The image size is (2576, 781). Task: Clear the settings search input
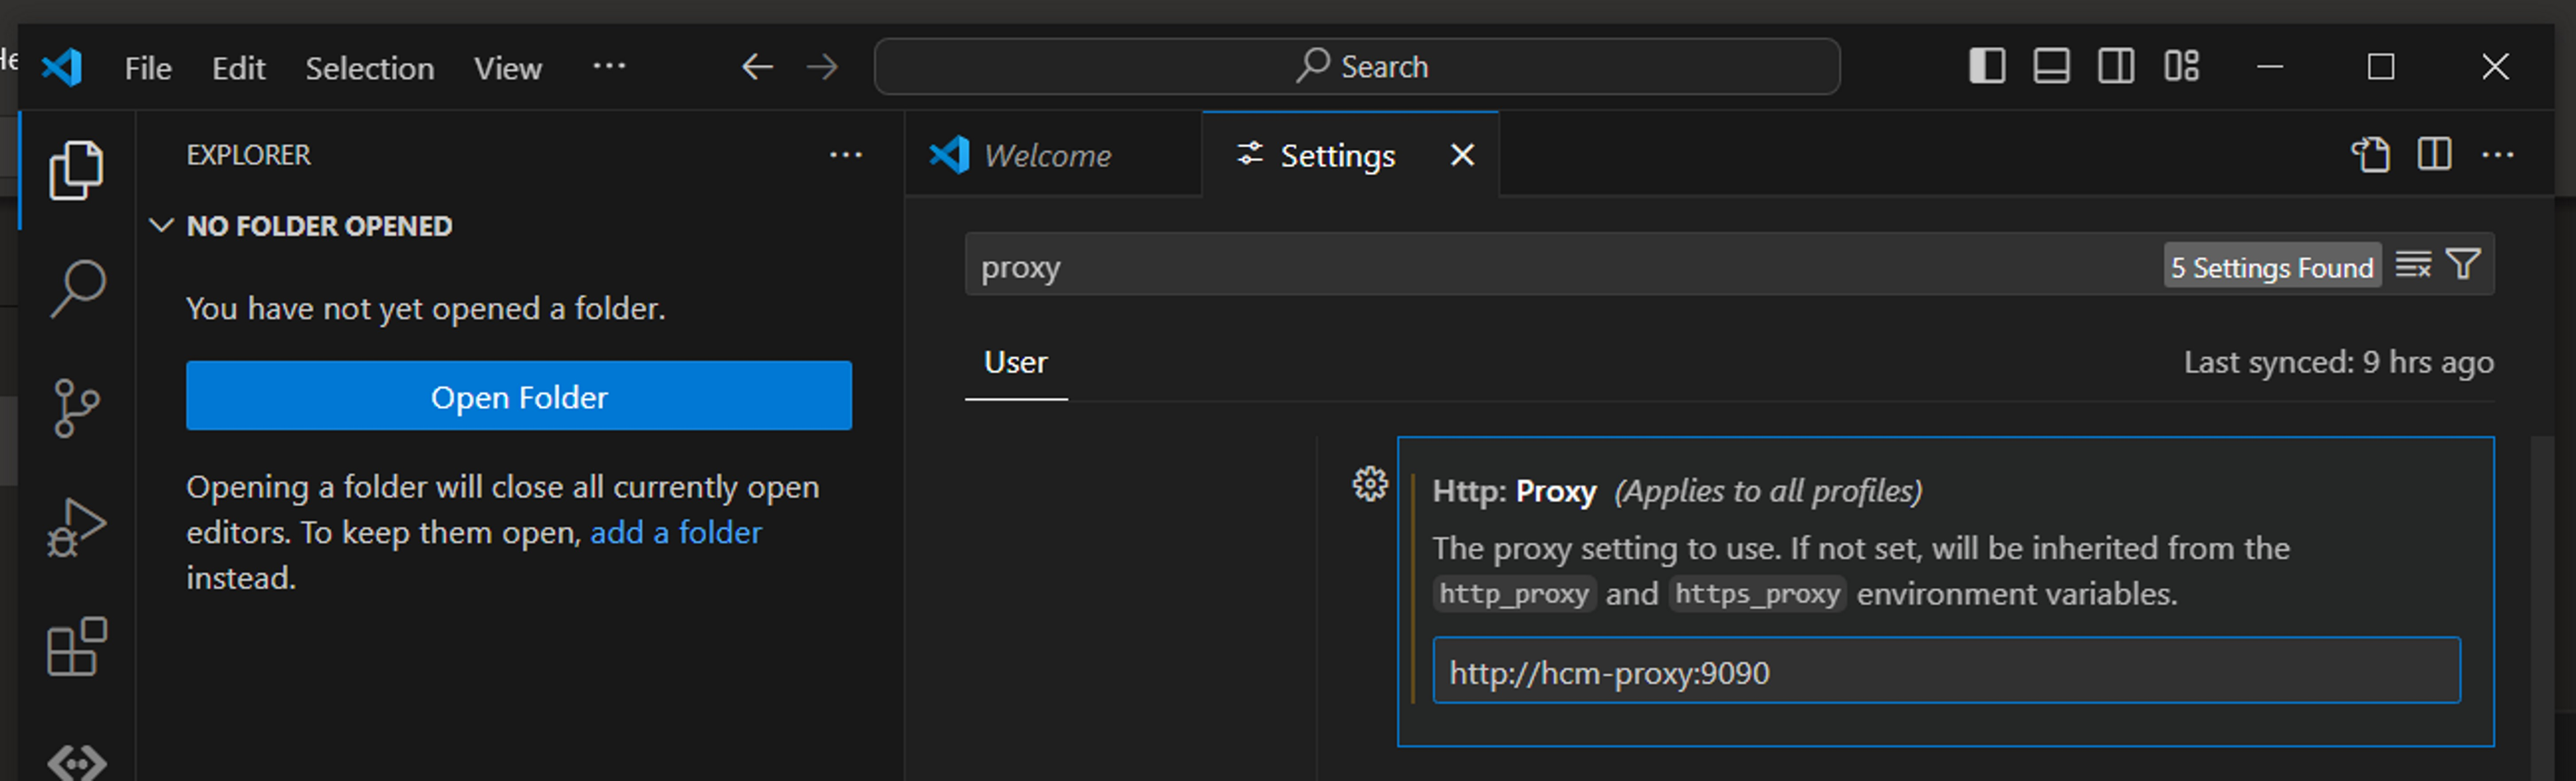point(2412,265)
